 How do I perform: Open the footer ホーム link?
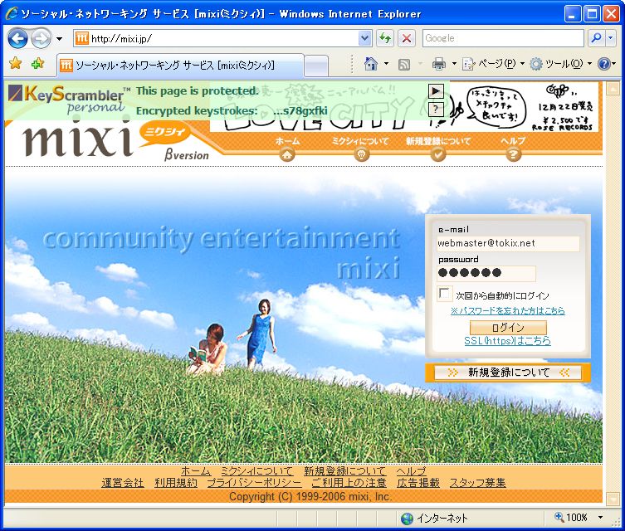point(196,471)
